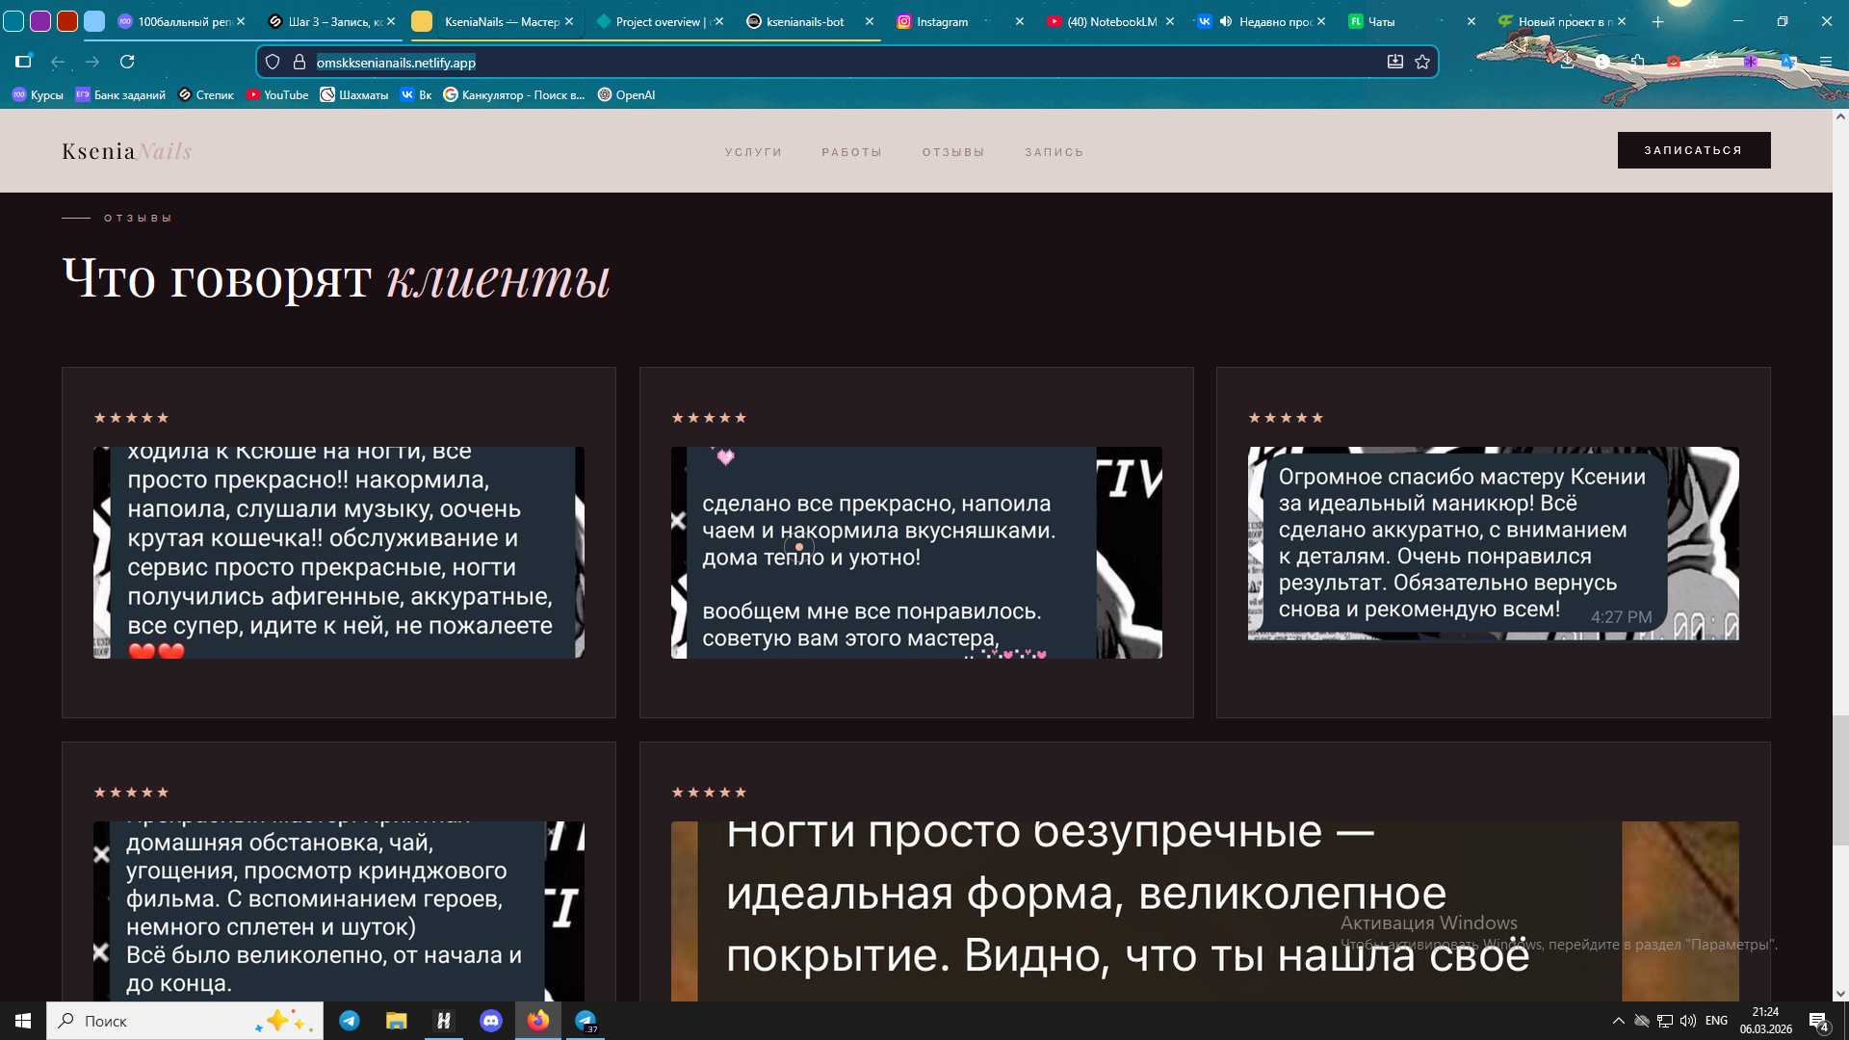This screenshot has width=1849, height=1040.
Task: Click the ЗАПИСАТЬСЯ button
Action: pyautogui.click(x=1694, y=150)
